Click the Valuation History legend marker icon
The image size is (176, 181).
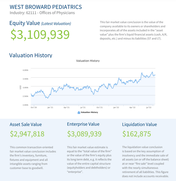pyautogui.click(x=79, y=112)
